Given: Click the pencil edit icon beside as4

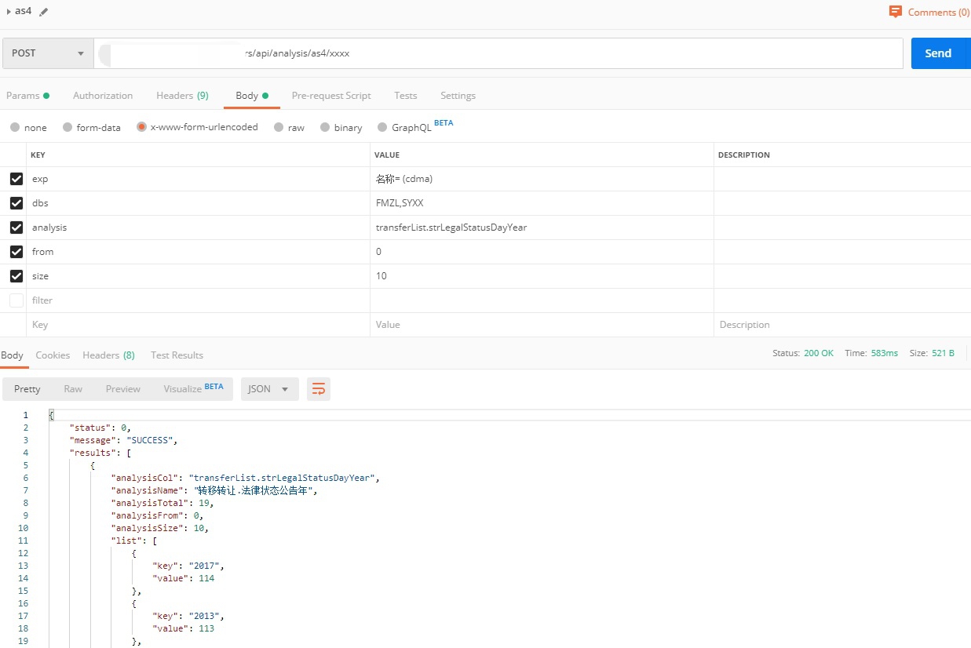Looking at the screenshot, I should pos(43,12).
